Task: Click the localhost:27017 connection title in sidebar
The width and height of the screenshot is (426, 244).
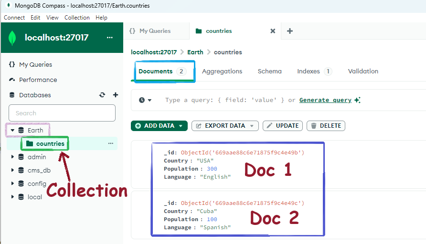Action: [x=56, y=38]
